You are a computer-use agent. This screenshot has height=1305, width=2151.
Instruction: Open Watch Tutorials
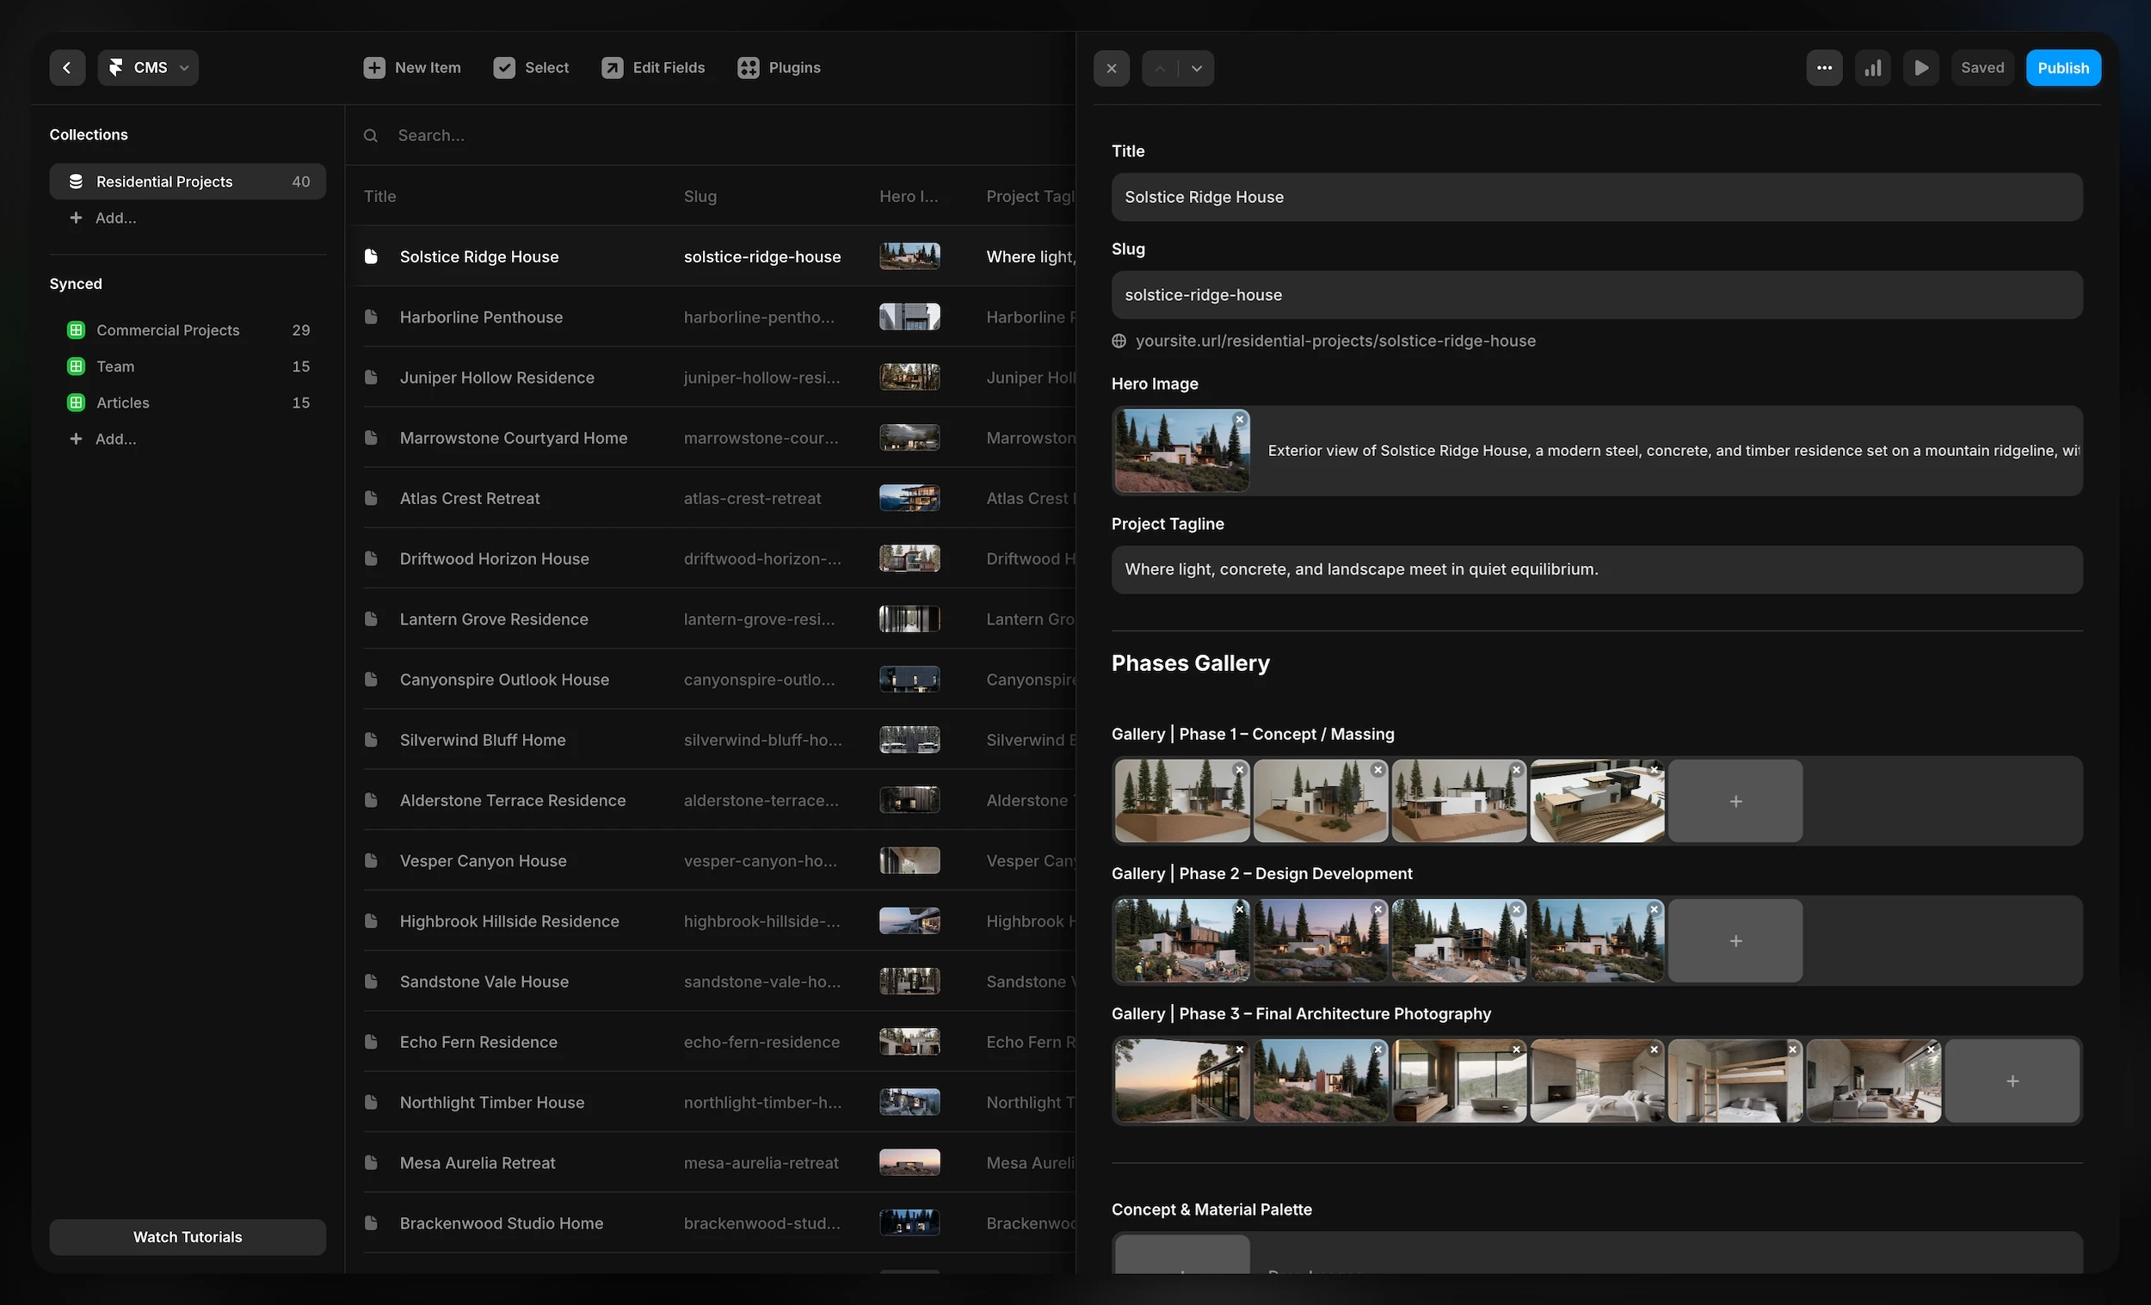(187, 1237)
